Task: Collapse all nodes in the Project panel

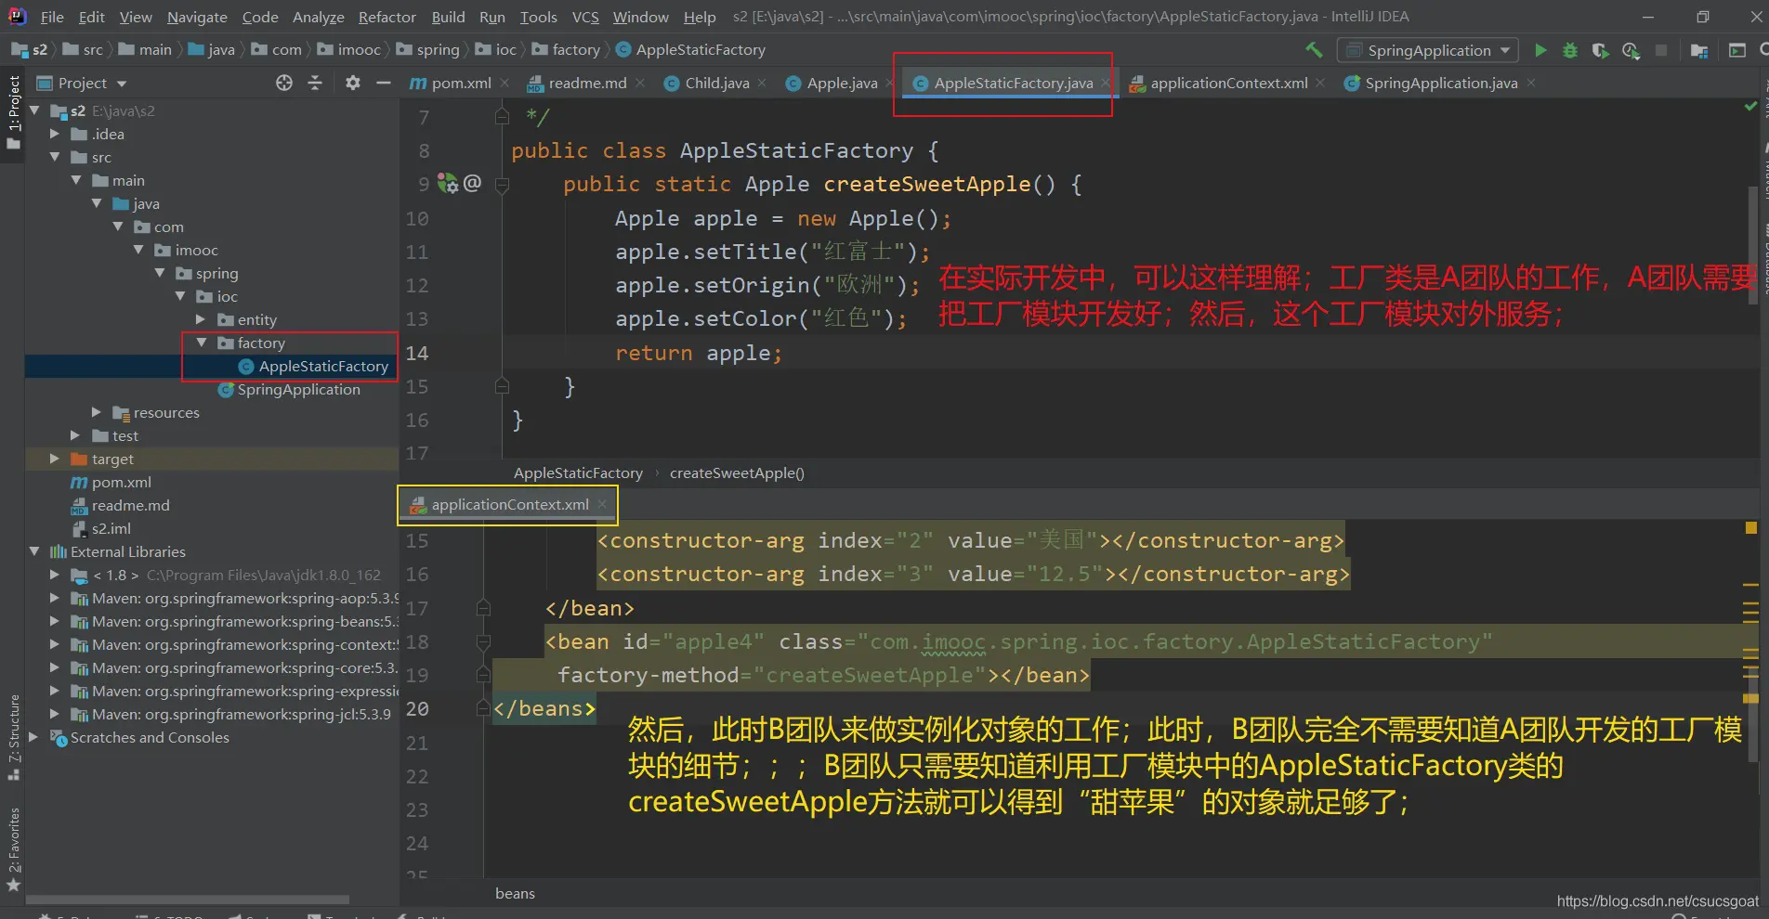Action: (x=315, y=83)
